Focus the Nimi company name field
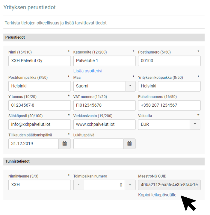Screen dimensions: 210x215 40,61
